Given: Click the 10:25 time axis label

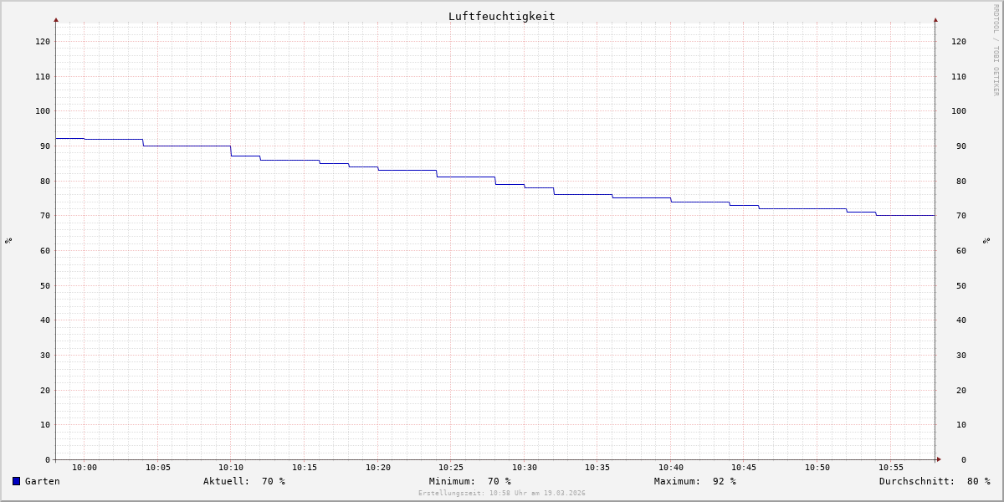Looking at the screenshot, I should [x=451, y=468].
